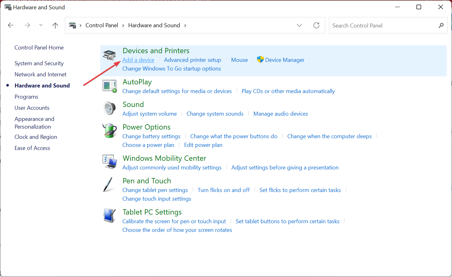
Task: Click Play CDs or other media automatically
Action: 288,91
